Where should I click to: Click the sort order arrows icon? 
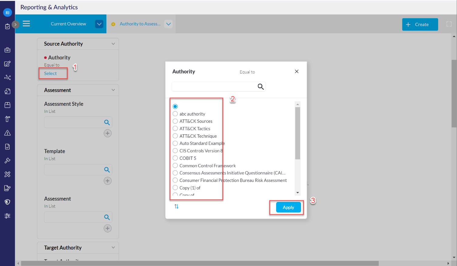[x=176, y=207]
